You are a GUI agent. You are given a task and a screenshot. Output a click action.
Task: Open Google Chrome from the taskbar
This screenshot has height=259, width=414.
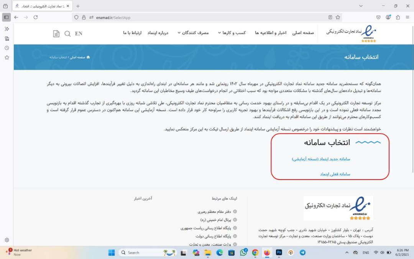tap(255, 252)
